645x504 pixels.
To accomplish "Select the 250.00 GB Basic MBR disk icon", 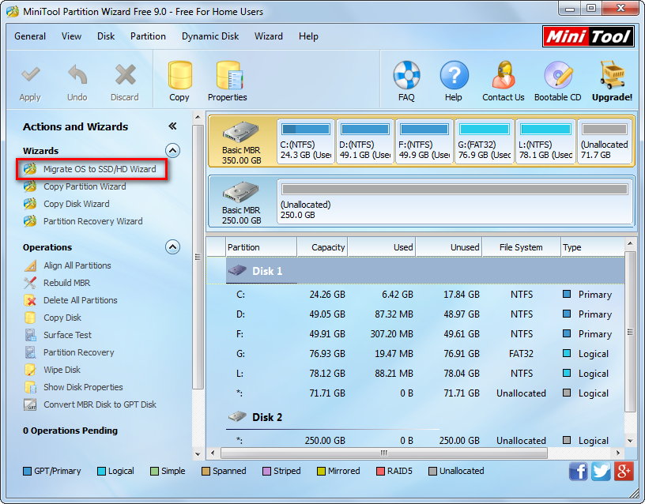I will [241, 192].
